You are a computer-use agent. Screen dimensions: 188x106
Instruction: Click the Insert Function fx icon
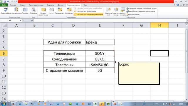pos(32,21)
